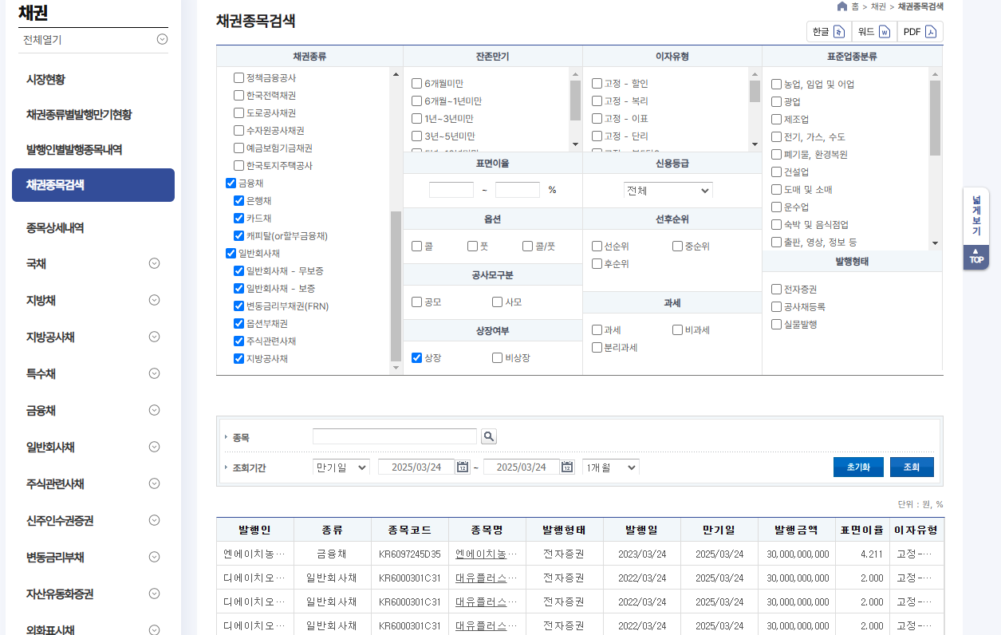1001x635 pixels.
Task: Check the 비과세 checkbox
Action: pos(677,330)
